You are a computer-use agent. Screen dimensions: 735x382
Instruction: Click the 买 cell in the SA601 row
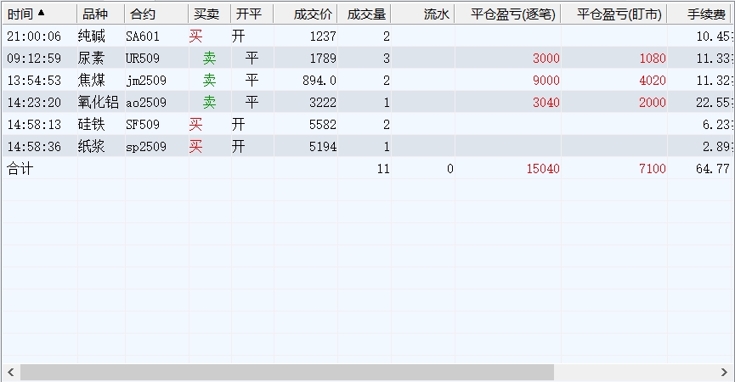[196, 36]
